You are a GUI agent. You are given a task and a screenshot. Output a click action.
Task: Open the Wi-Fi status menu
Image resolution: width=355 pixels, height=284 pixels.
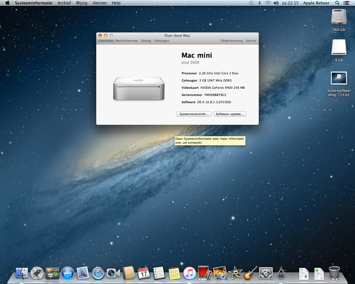pos(268,3)
